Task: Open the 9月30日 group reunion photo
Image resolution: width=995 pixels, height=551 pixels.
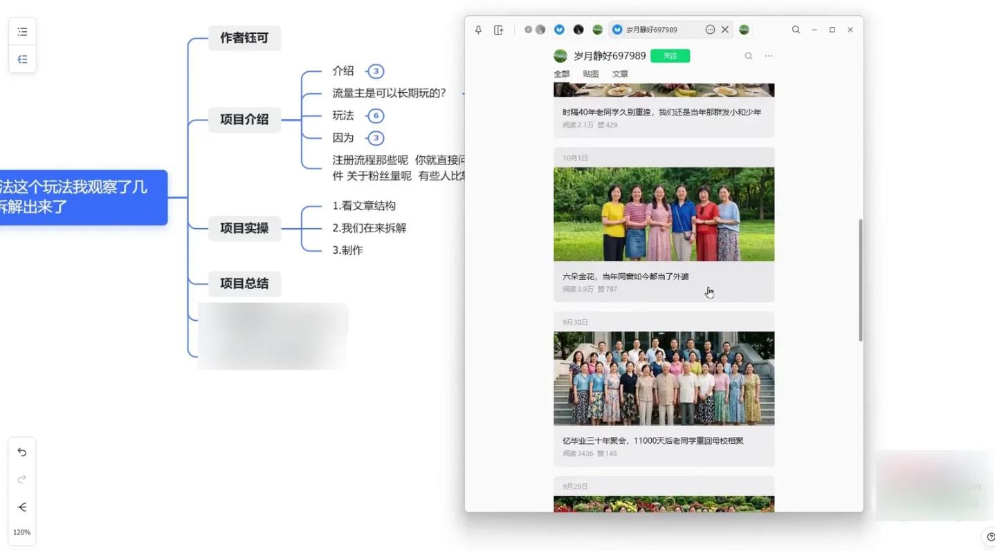Action: [x=664, y=378]
